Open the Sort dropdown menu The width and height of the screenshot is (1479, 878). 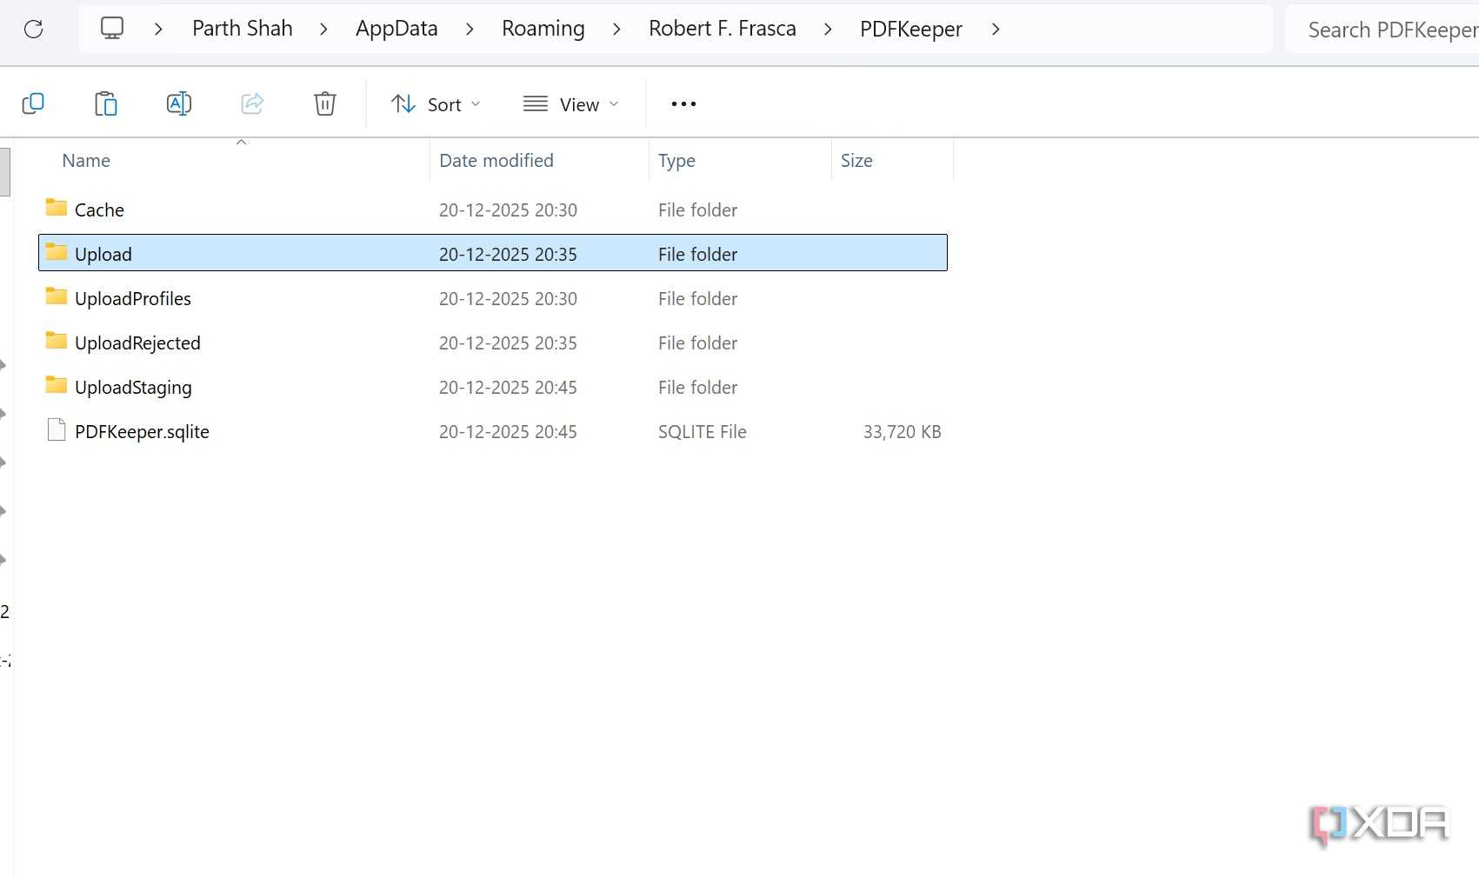point(436,104)
